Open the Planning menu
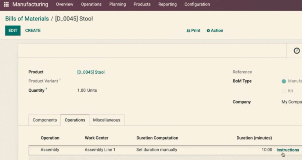Image resolution: width=302 pixels, height=160 pixels. (118, 4)
